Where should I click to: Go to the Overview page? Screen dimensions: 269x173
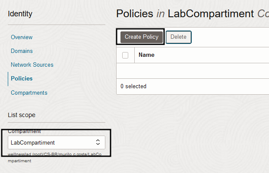click(x=22, y=37)
